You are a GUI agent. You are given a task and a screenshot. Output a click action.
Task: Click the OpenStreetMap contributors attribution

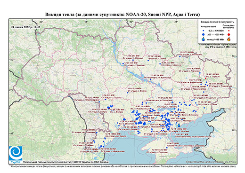pyautogui.click(x=211, y=162)
